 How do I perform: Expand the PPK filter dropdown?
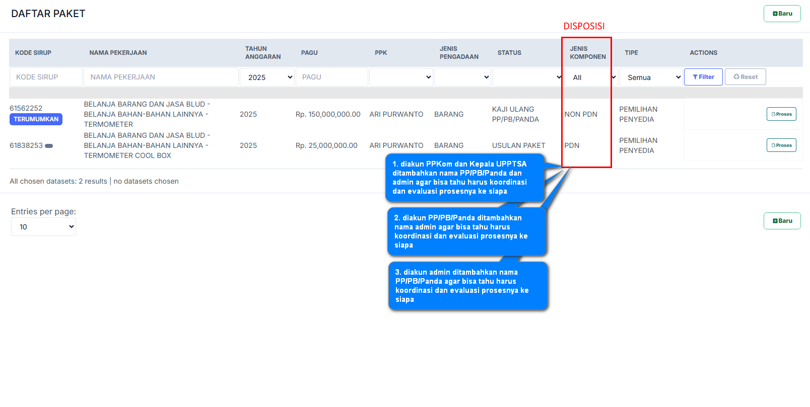(401, 77)
